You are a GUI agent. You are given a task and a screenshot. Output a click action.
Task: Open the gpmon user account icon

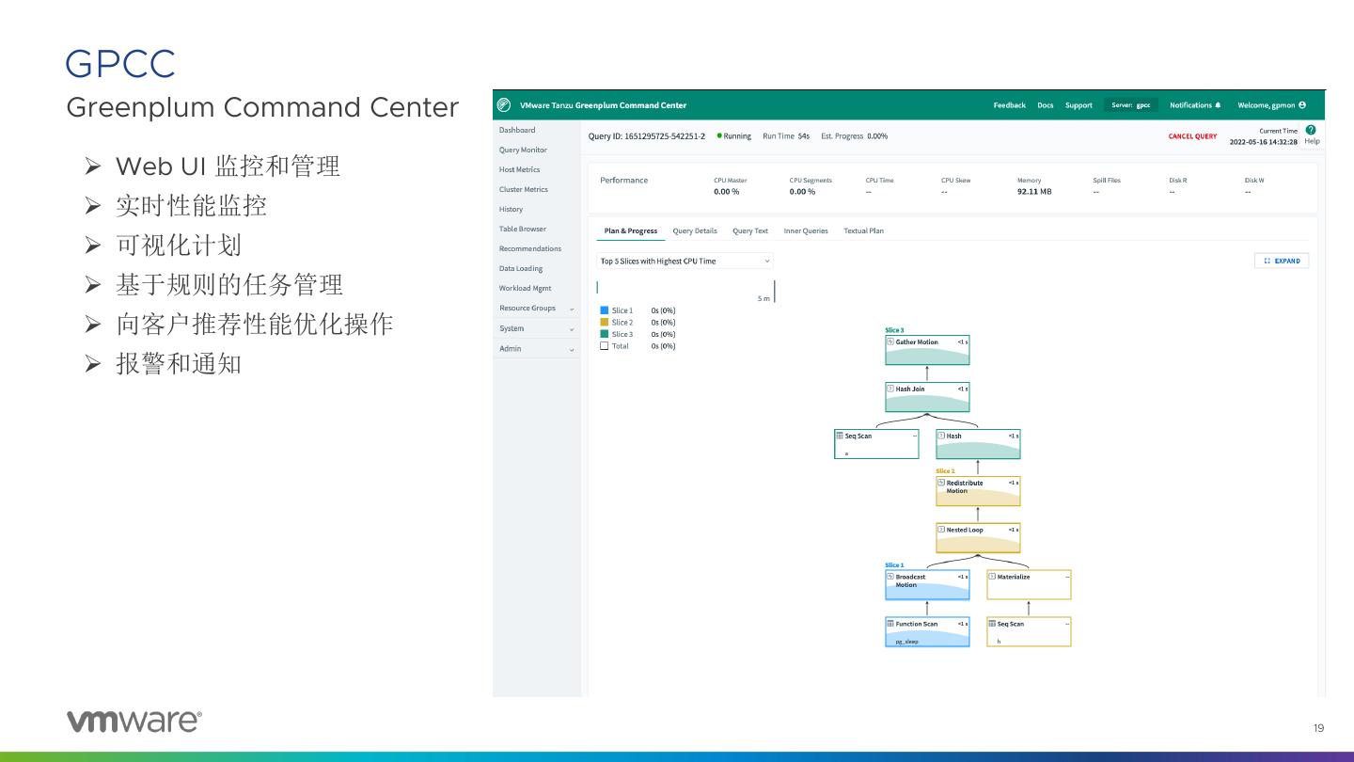pyautogui.click(x=1302, y=105)
